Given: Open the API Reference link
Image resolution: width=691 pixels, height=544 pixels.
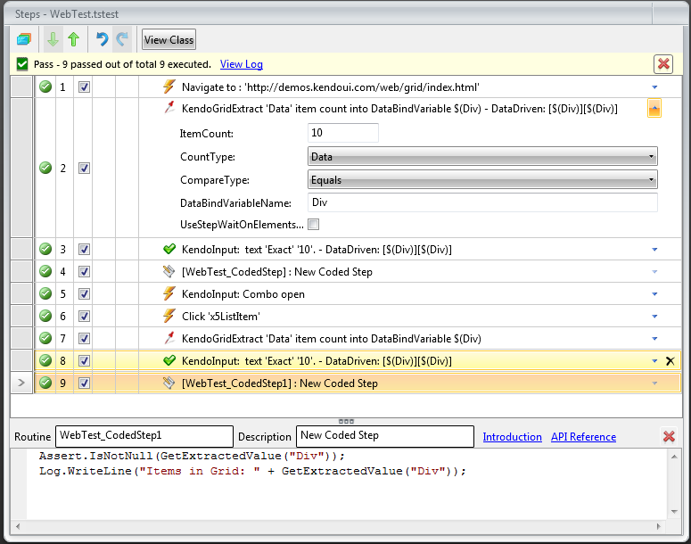Looking at the screenshot, I should click(x=583, y=437).
